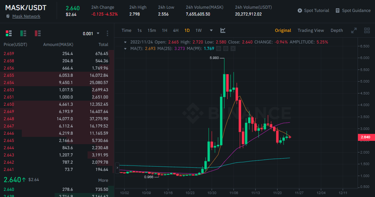The image size is (375, 197).
Task: Click the Total column header
Action: 103,45
